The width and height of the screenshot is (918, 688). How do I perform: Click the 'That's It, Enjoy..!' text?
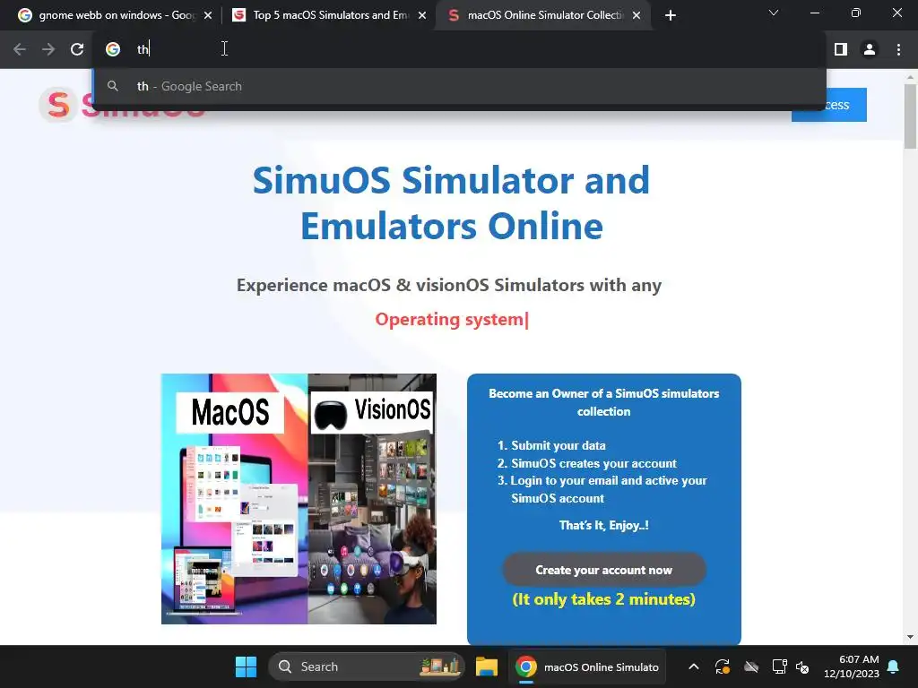coord(603,525)
